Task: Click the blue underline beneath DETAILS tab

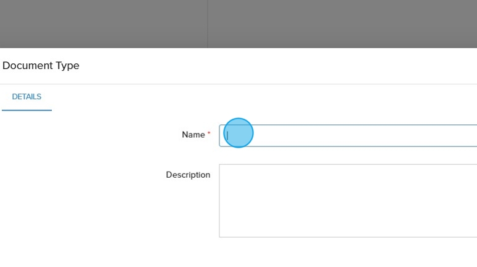Action: 26,110
